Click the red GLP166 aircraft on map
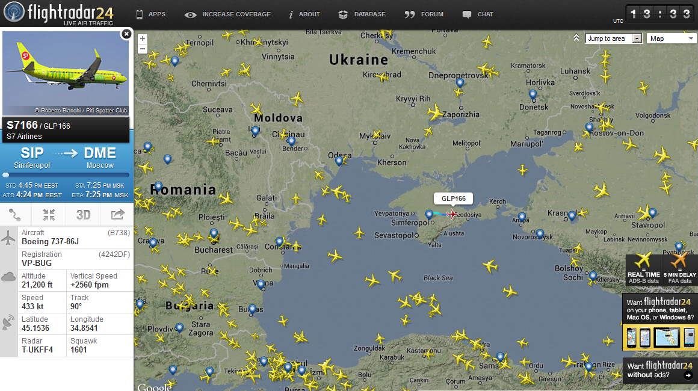Viewport: 698px width, 391px height. coord(452,214)
